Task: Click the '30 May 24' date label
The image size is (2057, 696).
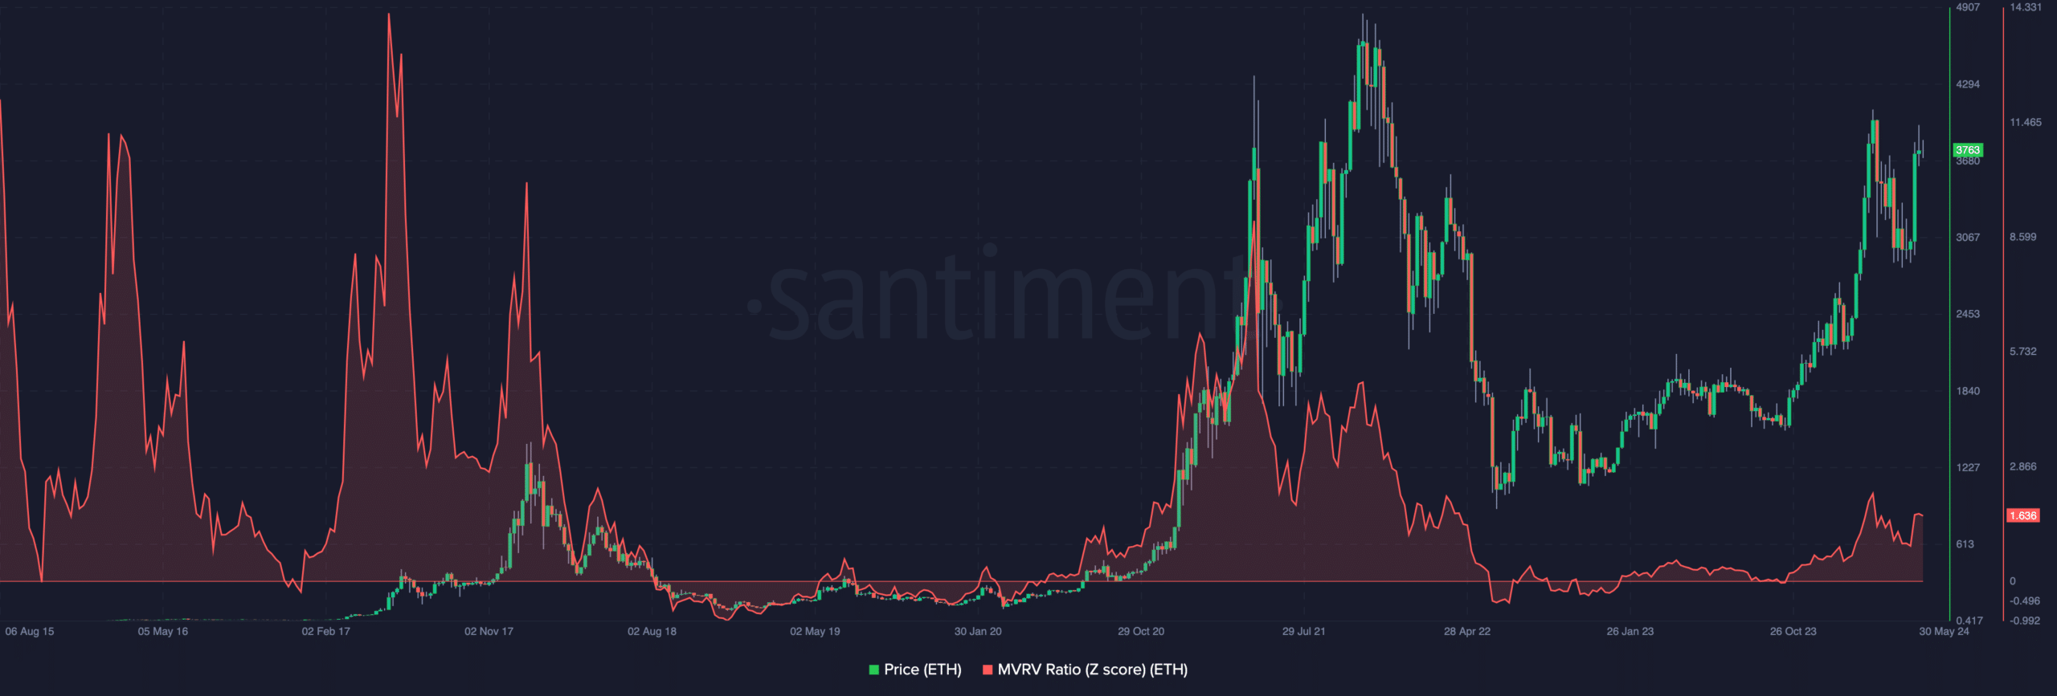Action: tap(1945, 632)
